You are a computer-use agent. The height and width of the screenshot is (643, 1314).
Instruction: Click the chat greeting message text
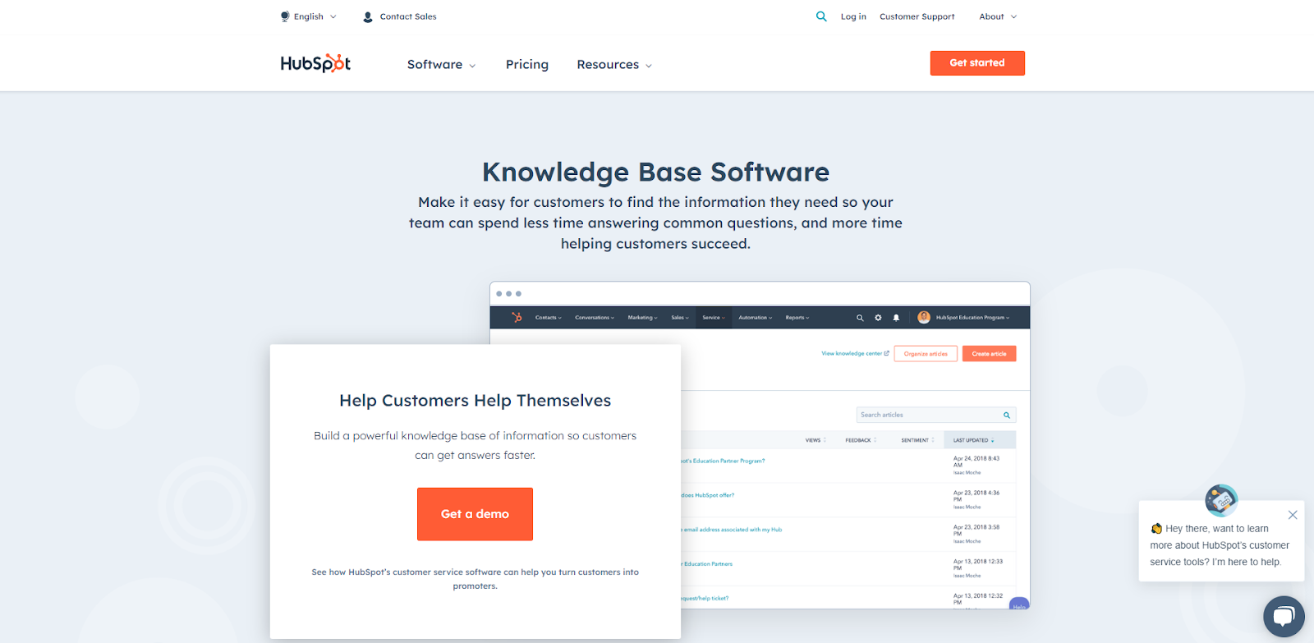coord(1220,545)
